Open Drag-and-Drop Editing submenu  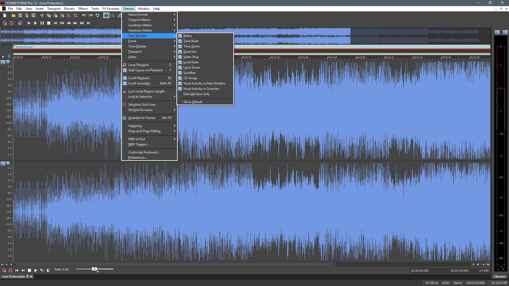pos(150,131)
